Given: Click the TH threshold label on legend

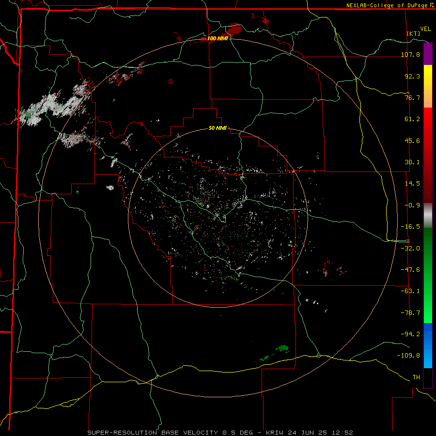Looking at the screenshot, I should click(x=416, y=377).
